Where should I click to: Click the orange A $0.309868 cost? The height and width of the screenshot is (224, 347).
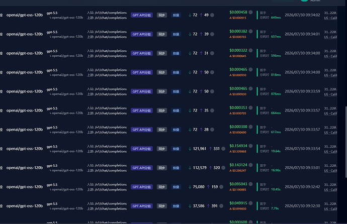click(x=238, y=152)
